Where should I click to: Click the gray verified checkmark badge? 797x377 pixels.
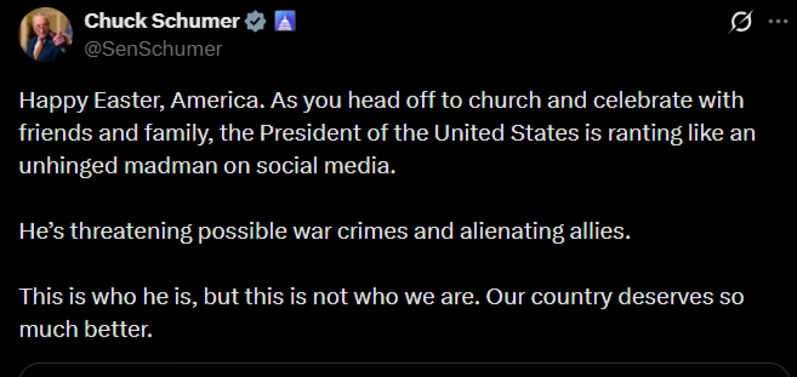tap(255, 22)
